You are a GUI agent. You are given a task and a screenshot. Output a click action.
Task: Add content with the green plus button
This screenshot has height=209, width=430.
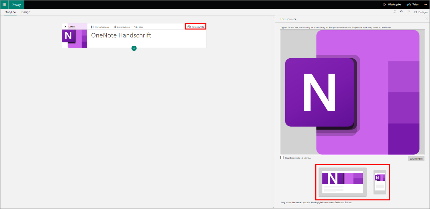pyautogui.click(x=134, y=48)
